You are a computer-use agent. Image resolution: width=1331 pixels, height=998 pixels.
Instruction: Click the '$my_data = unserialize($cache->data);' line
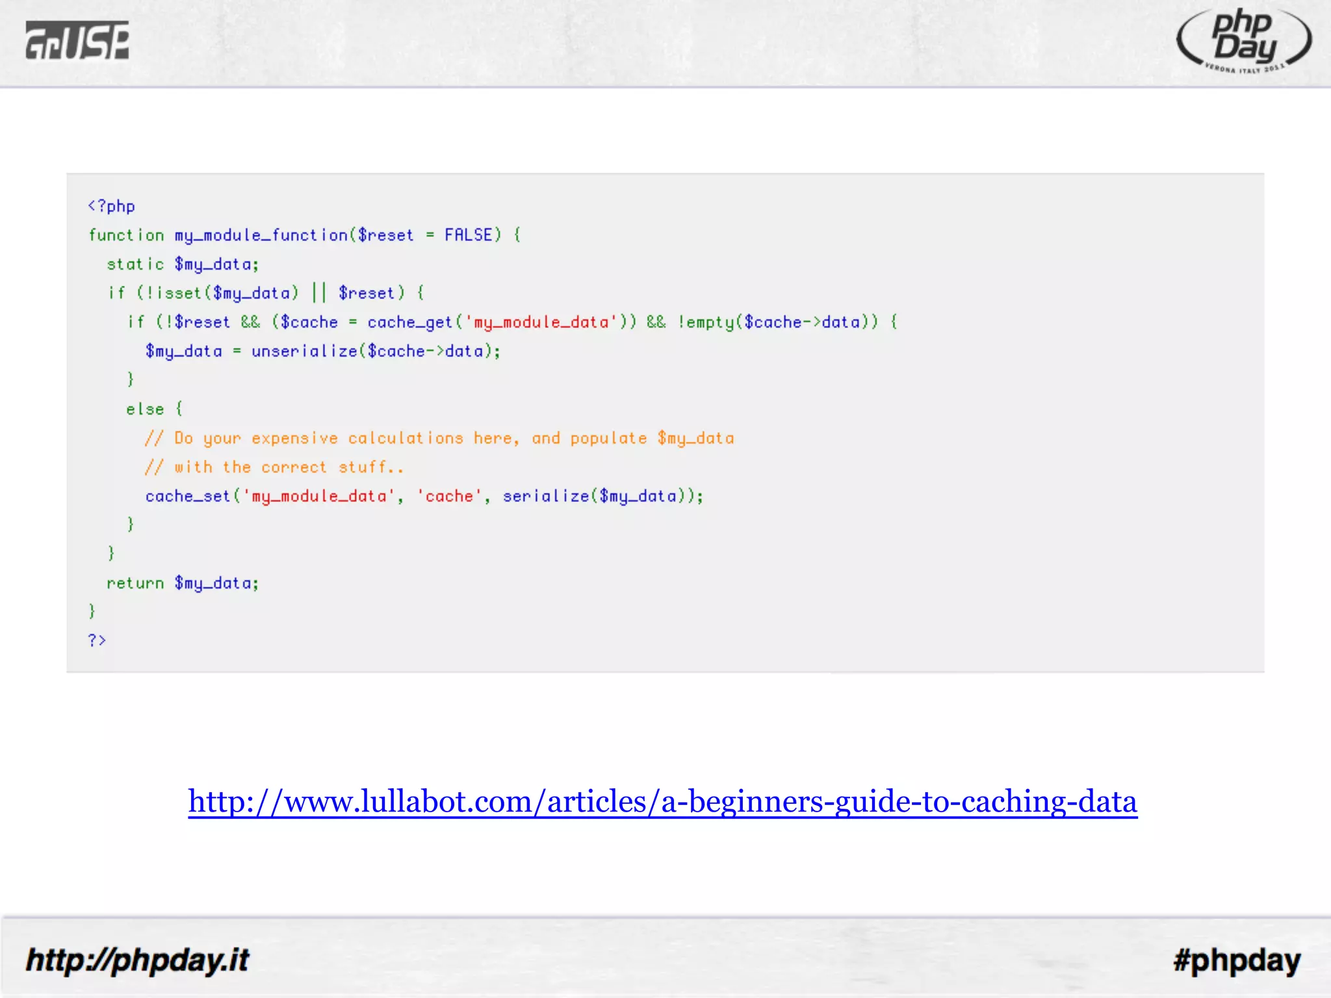[323, 351]
